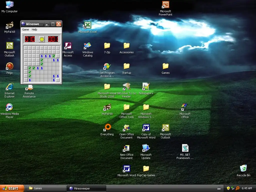
Task: Select the Microsoft Office desktop icon
Action: click(x=185, y=111)
